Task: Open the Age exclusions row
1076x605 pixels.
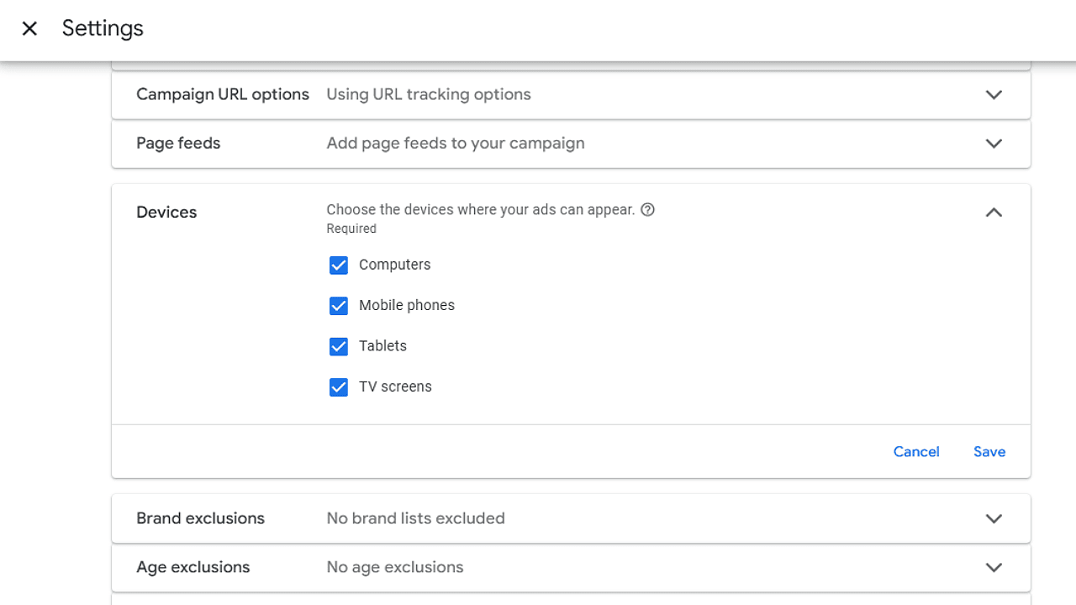Action: [571, 567]
